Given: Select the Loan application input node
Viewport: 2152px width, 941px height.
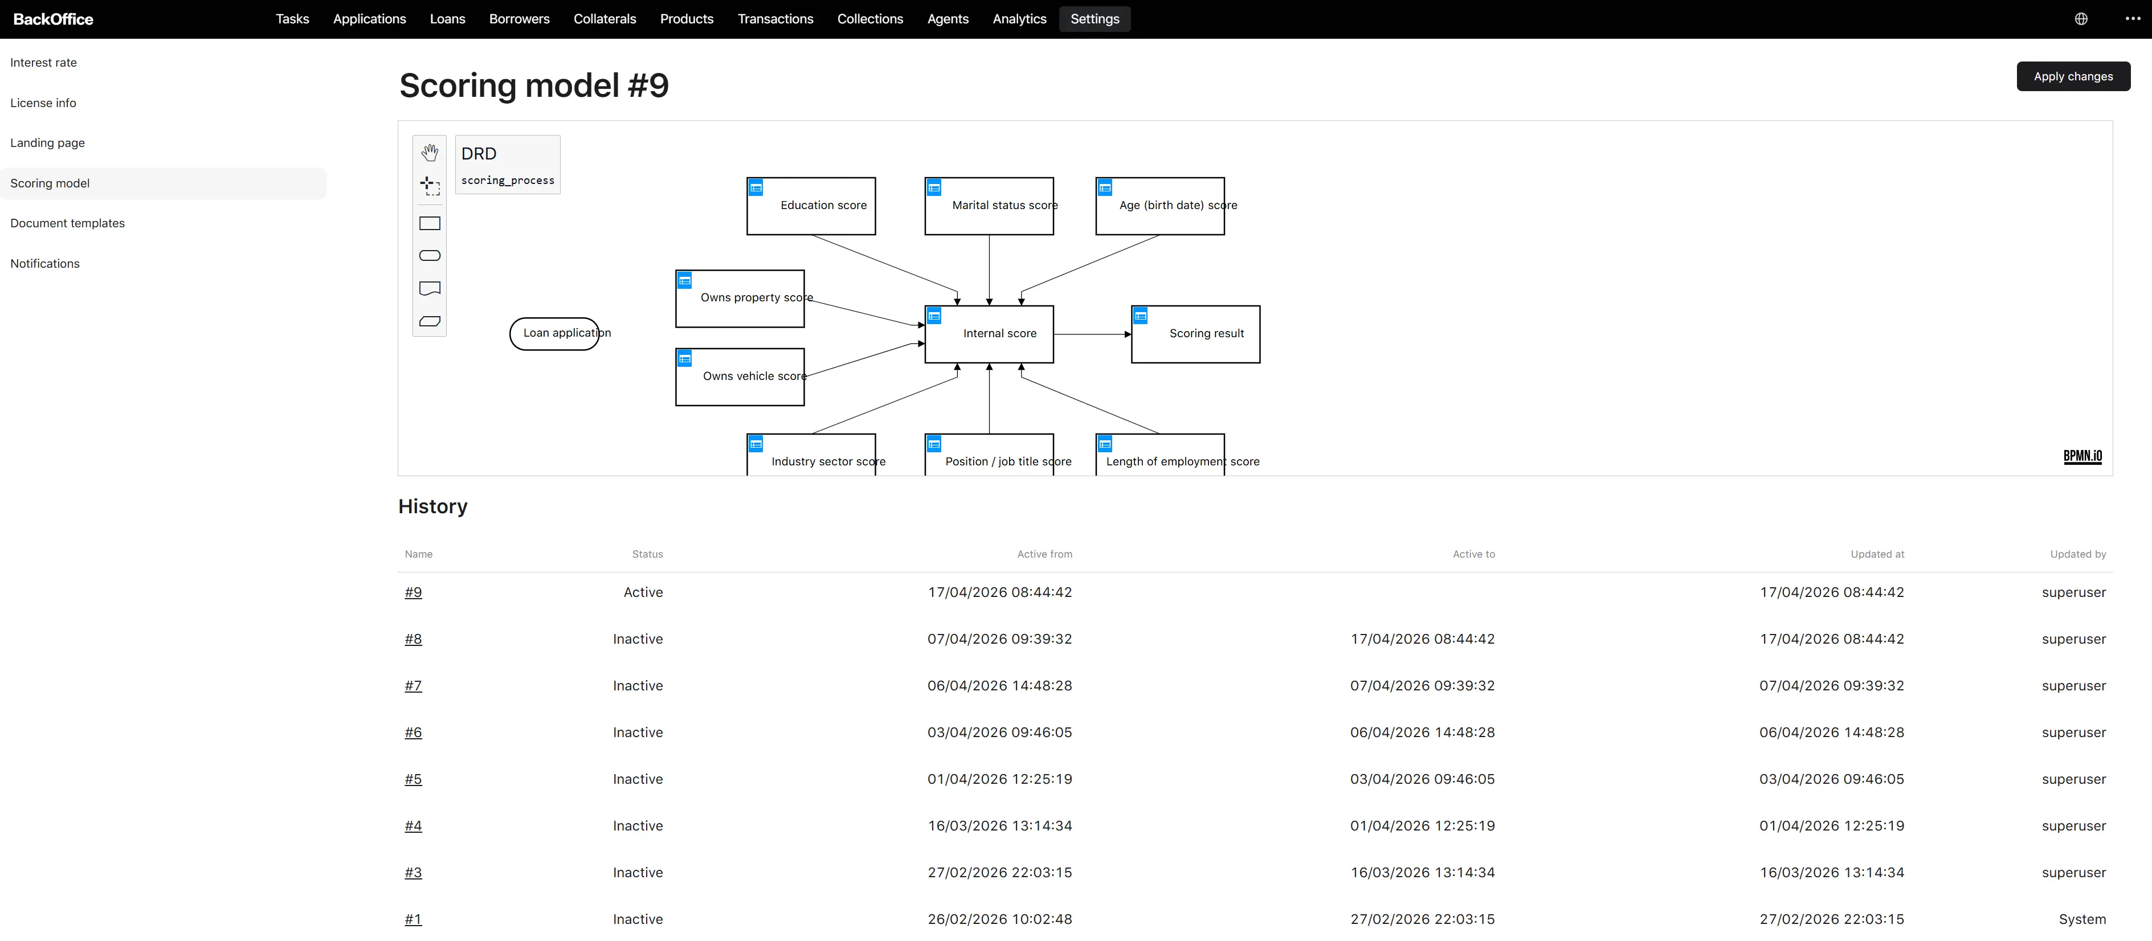Looking at the screenshot, I should (555, 333).
